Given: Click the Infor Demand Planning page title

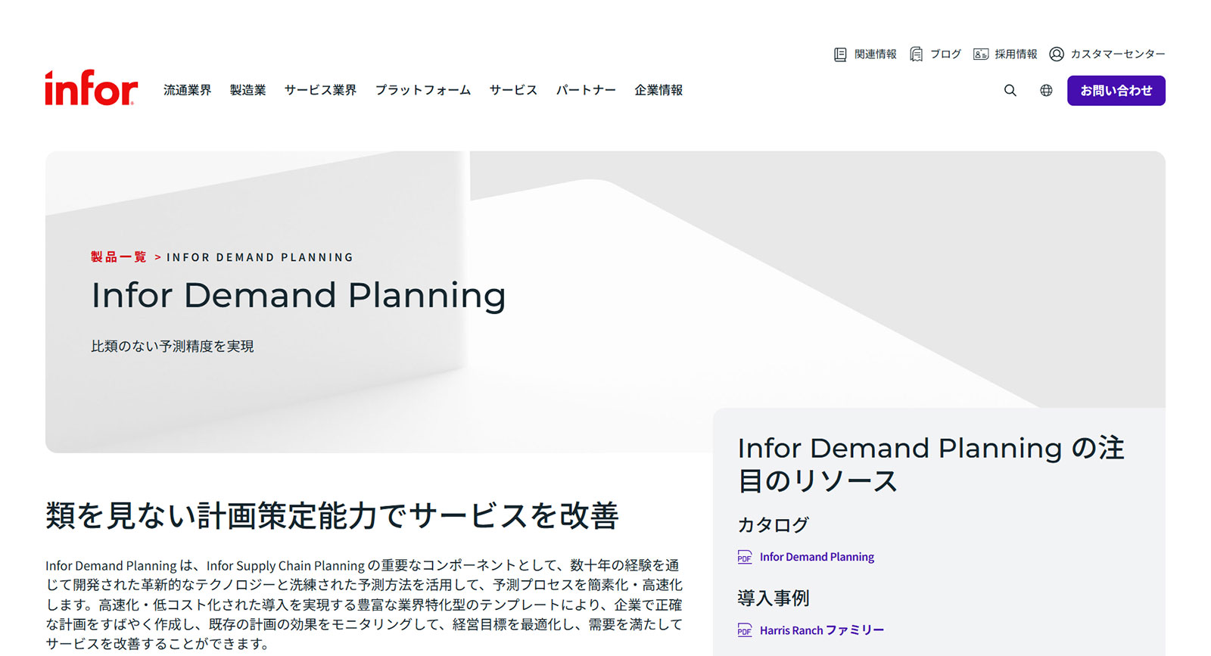Looking at the screenshot, I should click(298, 296).
